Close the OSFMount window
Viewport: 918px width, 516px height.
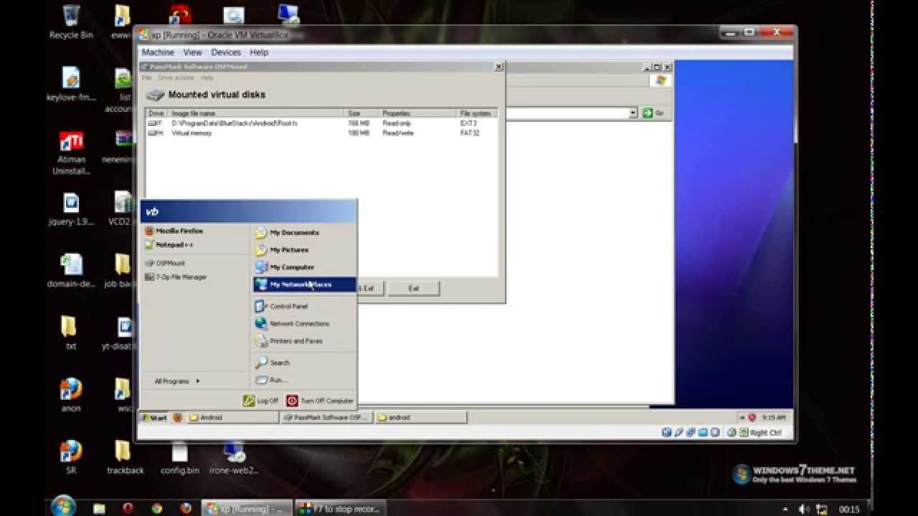[498, 67]
